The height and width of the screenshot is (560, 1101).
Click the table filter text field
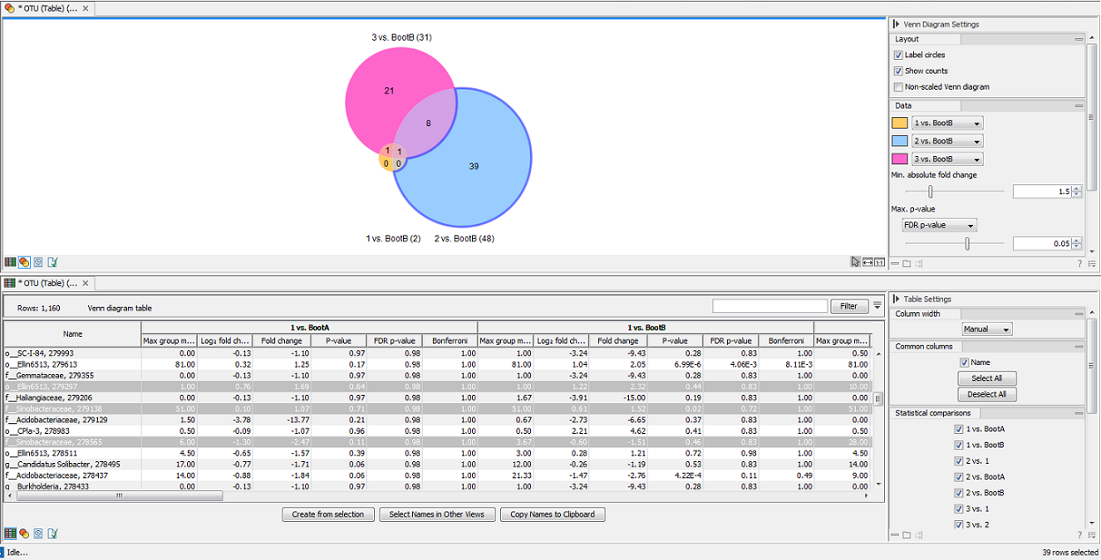768,306
